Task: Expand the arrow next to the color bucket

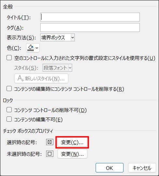Action: (37, 48)
